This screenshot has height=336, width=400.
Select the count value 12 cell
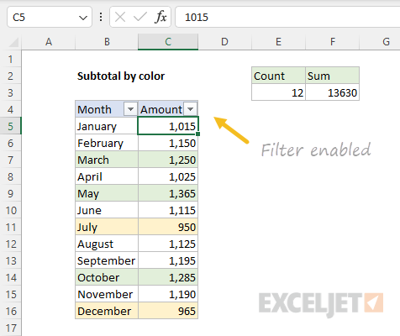click(x=278, y=92)
